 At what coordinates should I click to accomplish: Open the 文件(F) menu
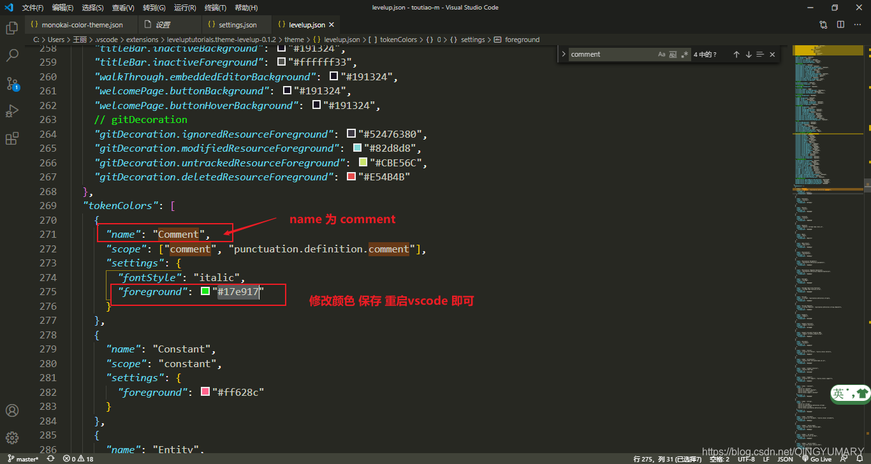[x=33, y=8]
